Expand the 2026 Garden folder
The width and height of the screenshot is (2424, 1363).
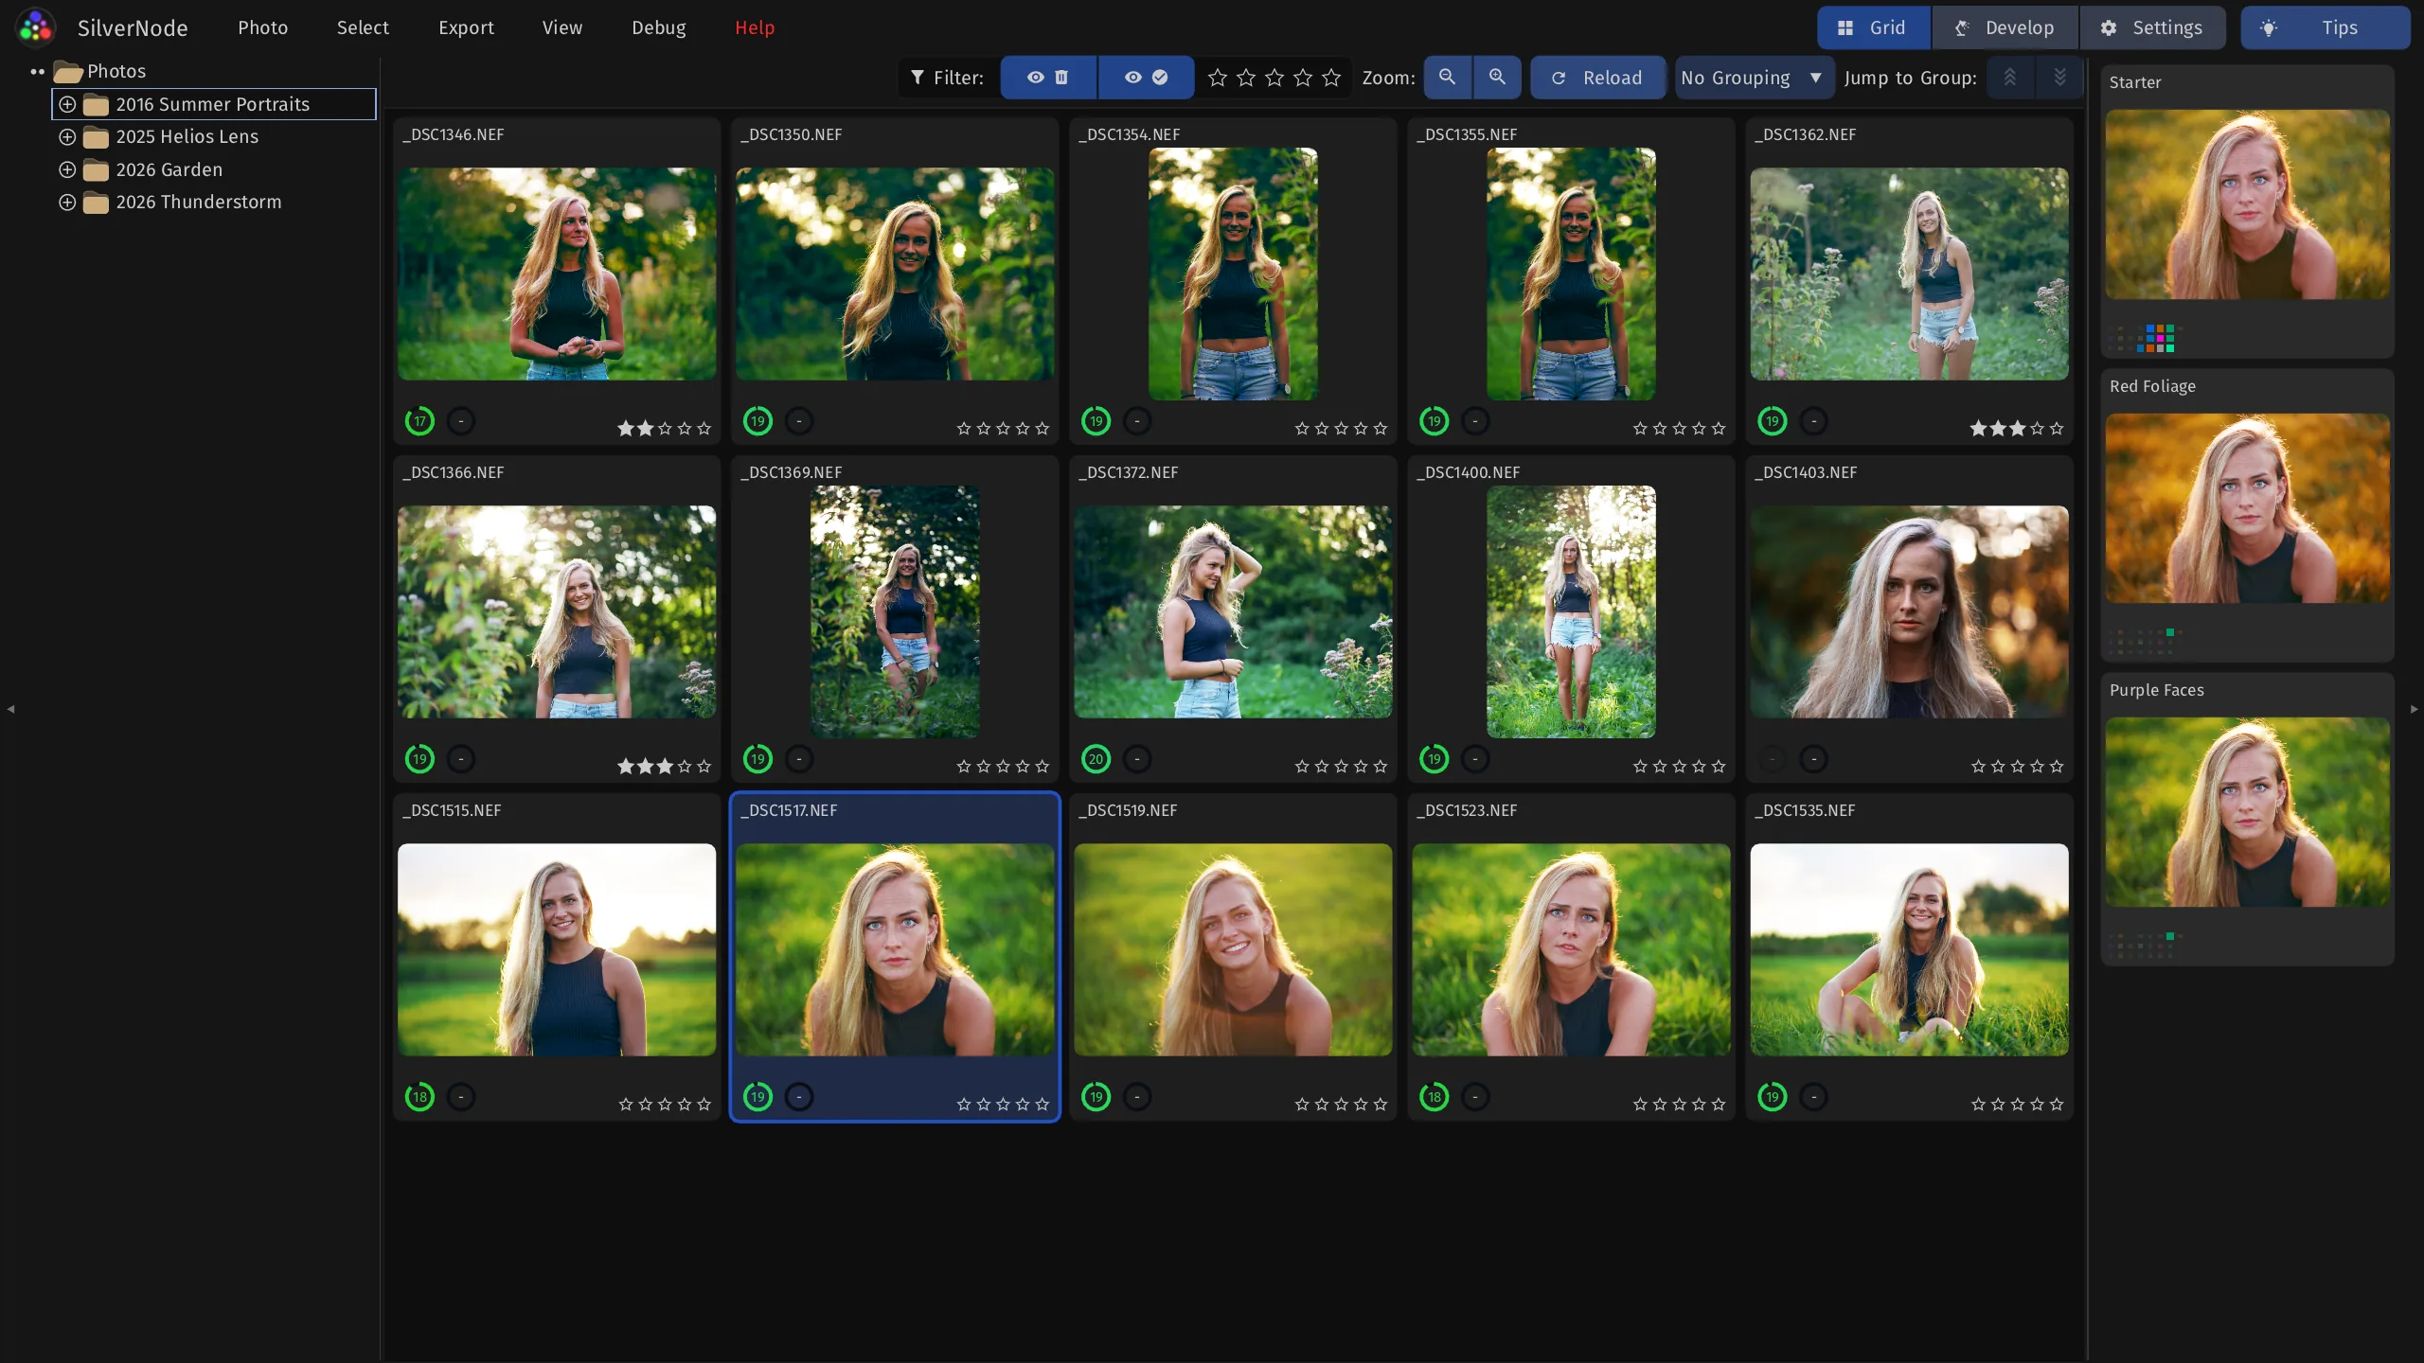point(67,170)
